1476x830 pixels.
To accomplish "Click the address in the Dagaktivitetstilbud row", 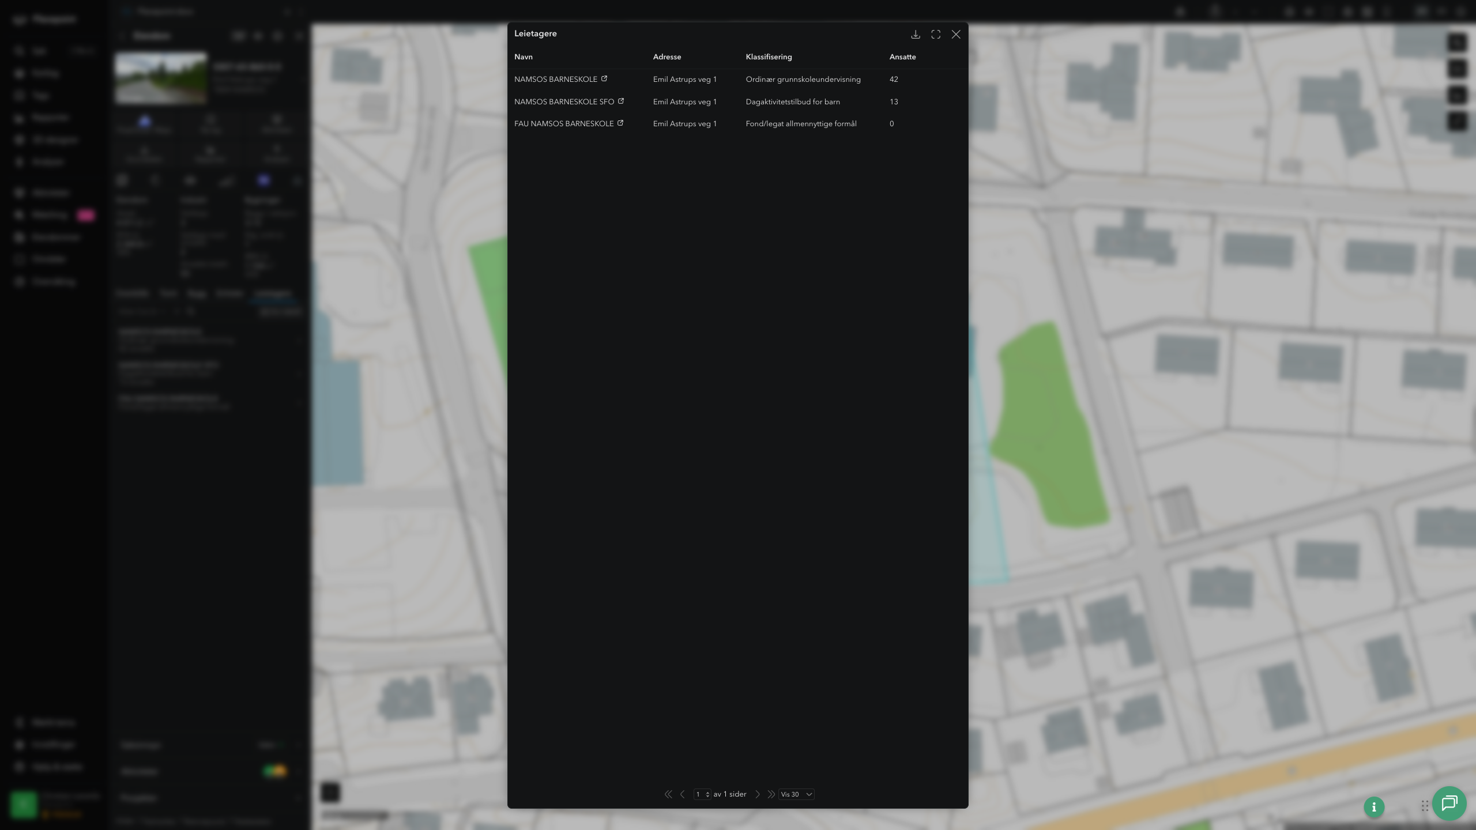I will pos(685,101).
